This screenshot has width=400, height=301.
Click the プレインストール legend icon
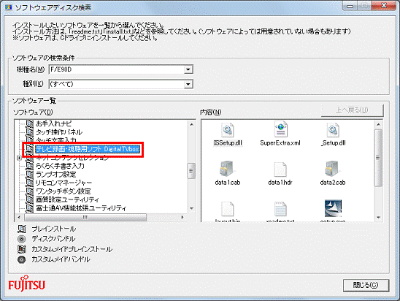22,229
